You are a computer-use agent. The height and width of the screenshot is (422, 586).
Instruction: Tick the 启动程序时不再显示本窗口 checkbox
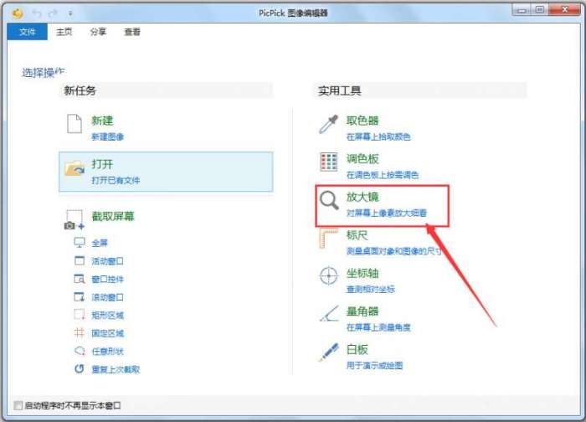[x=18, y=405]
